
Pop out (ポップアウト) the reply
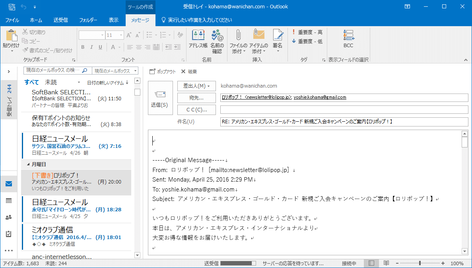tap(163, 71)
